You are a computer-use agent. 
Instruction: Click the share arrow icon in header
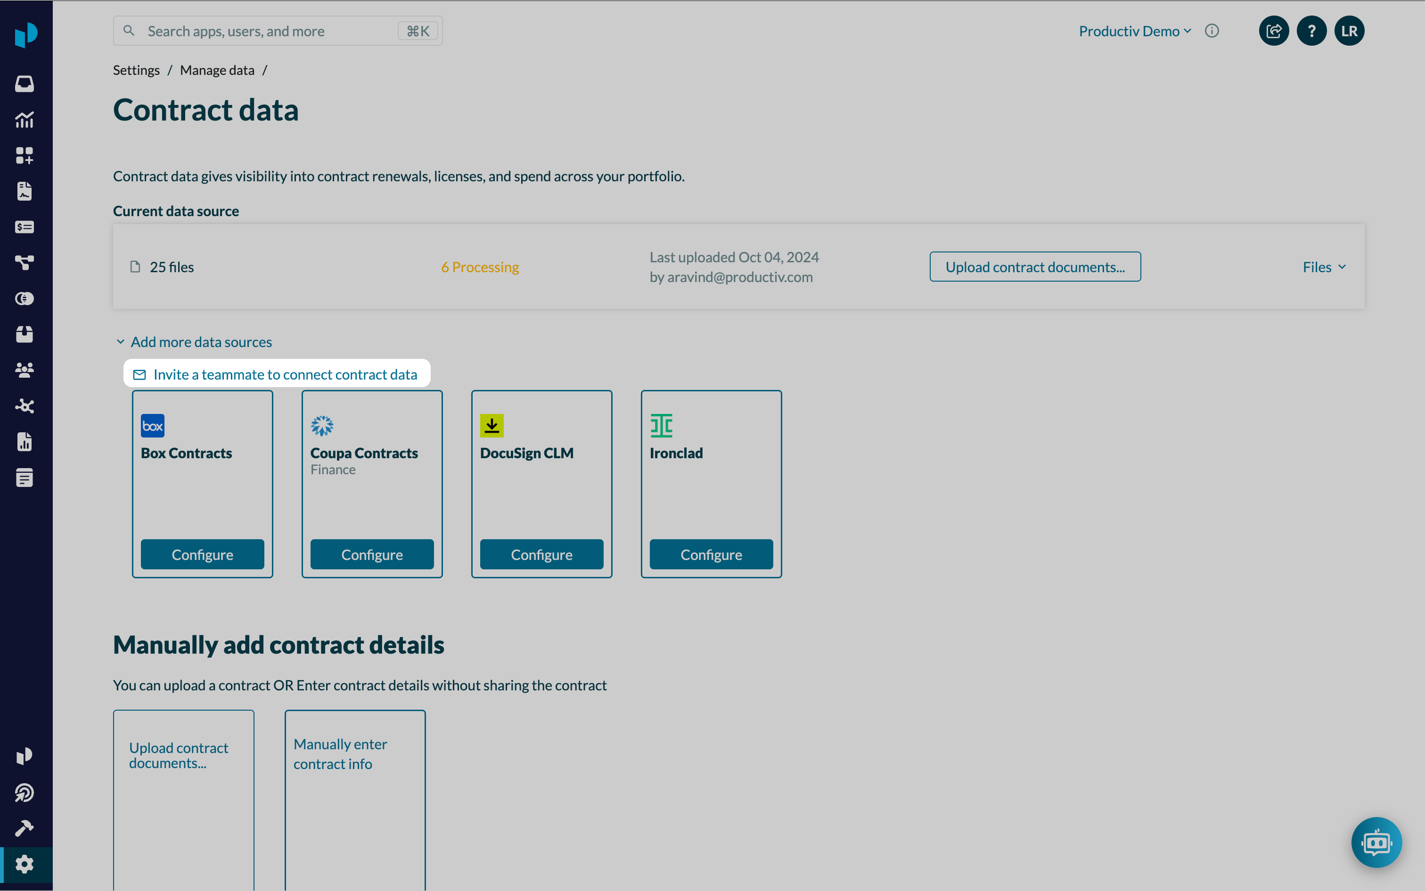point(1273,31)
